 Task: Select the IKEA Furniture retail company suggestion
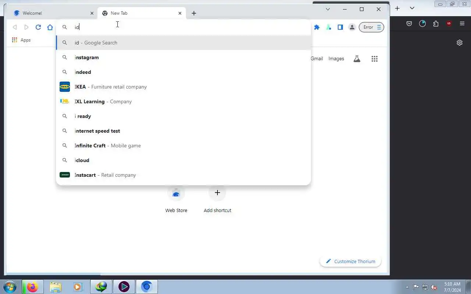(183, 87)
